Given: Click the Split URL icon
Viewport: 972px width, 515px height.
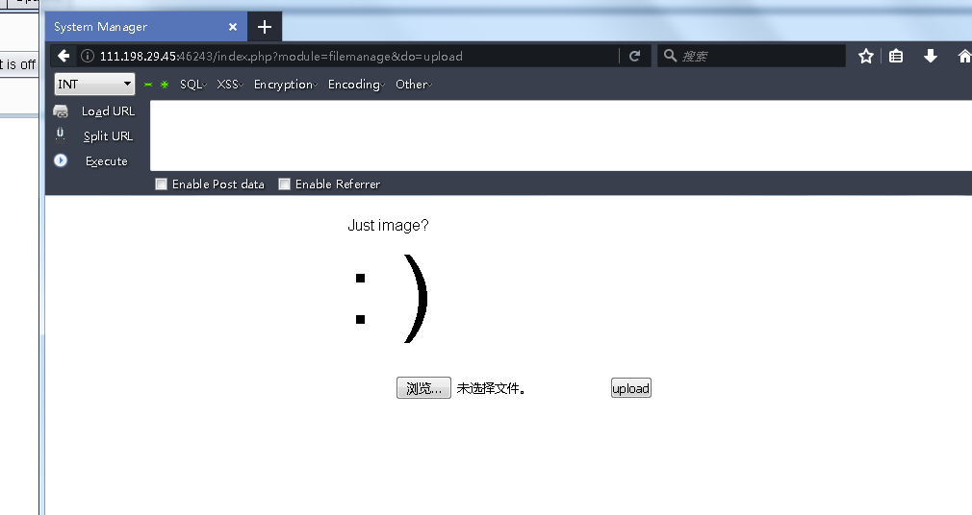Looking at the screenshot, I should 60,135.
